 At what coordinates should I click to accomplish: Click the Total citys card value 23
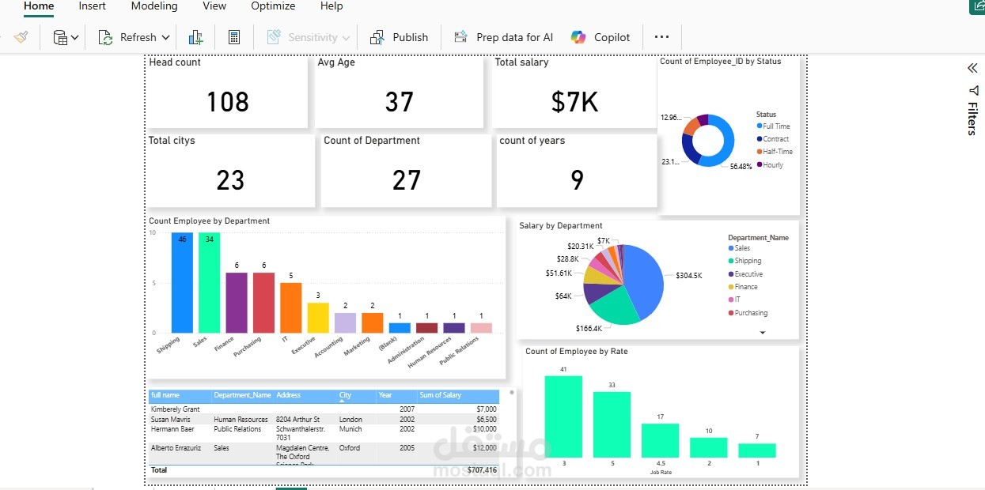pyautogui.click(x=230, y=180)
